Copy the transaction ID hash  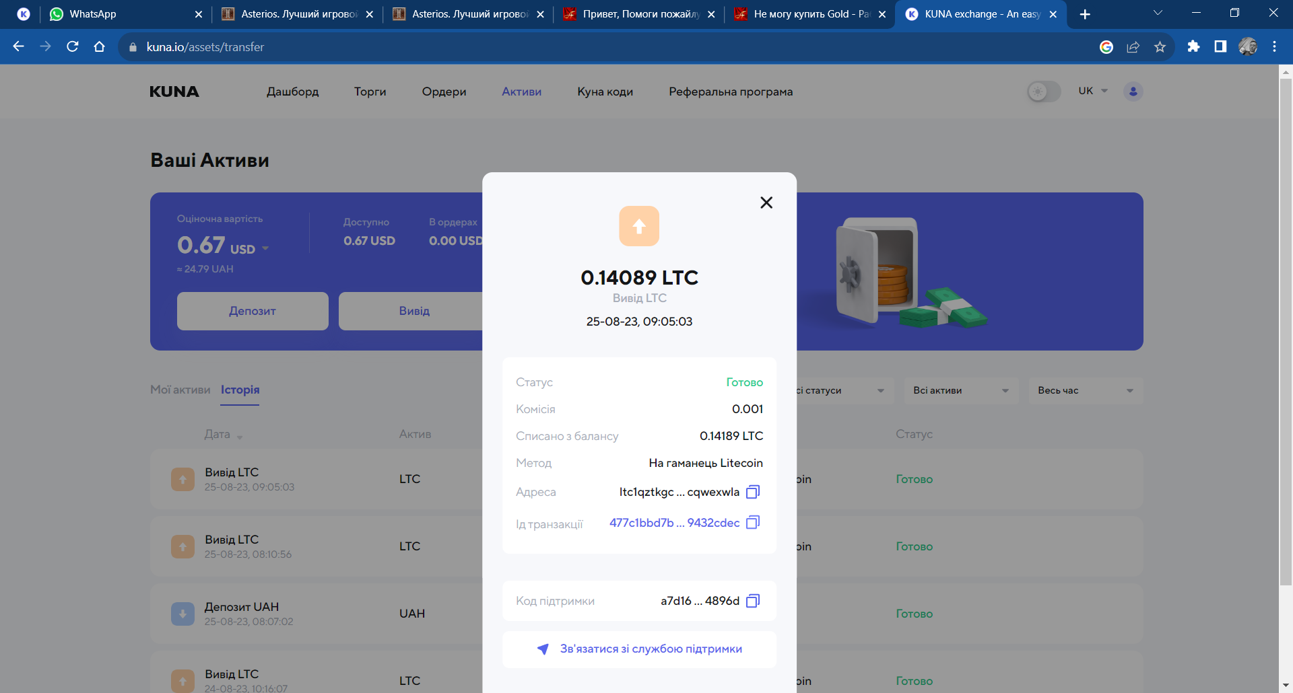753,523
